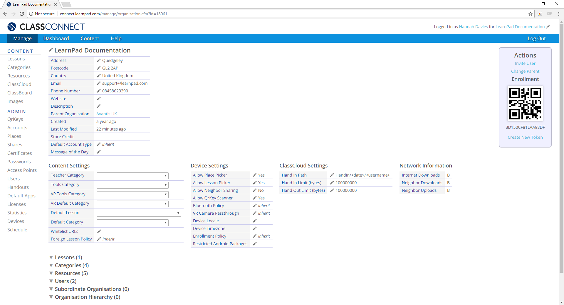Open Devices in the Admin sidebar
Image resolution: width=564 pixels, height=305 pixels.
[16, 221]
